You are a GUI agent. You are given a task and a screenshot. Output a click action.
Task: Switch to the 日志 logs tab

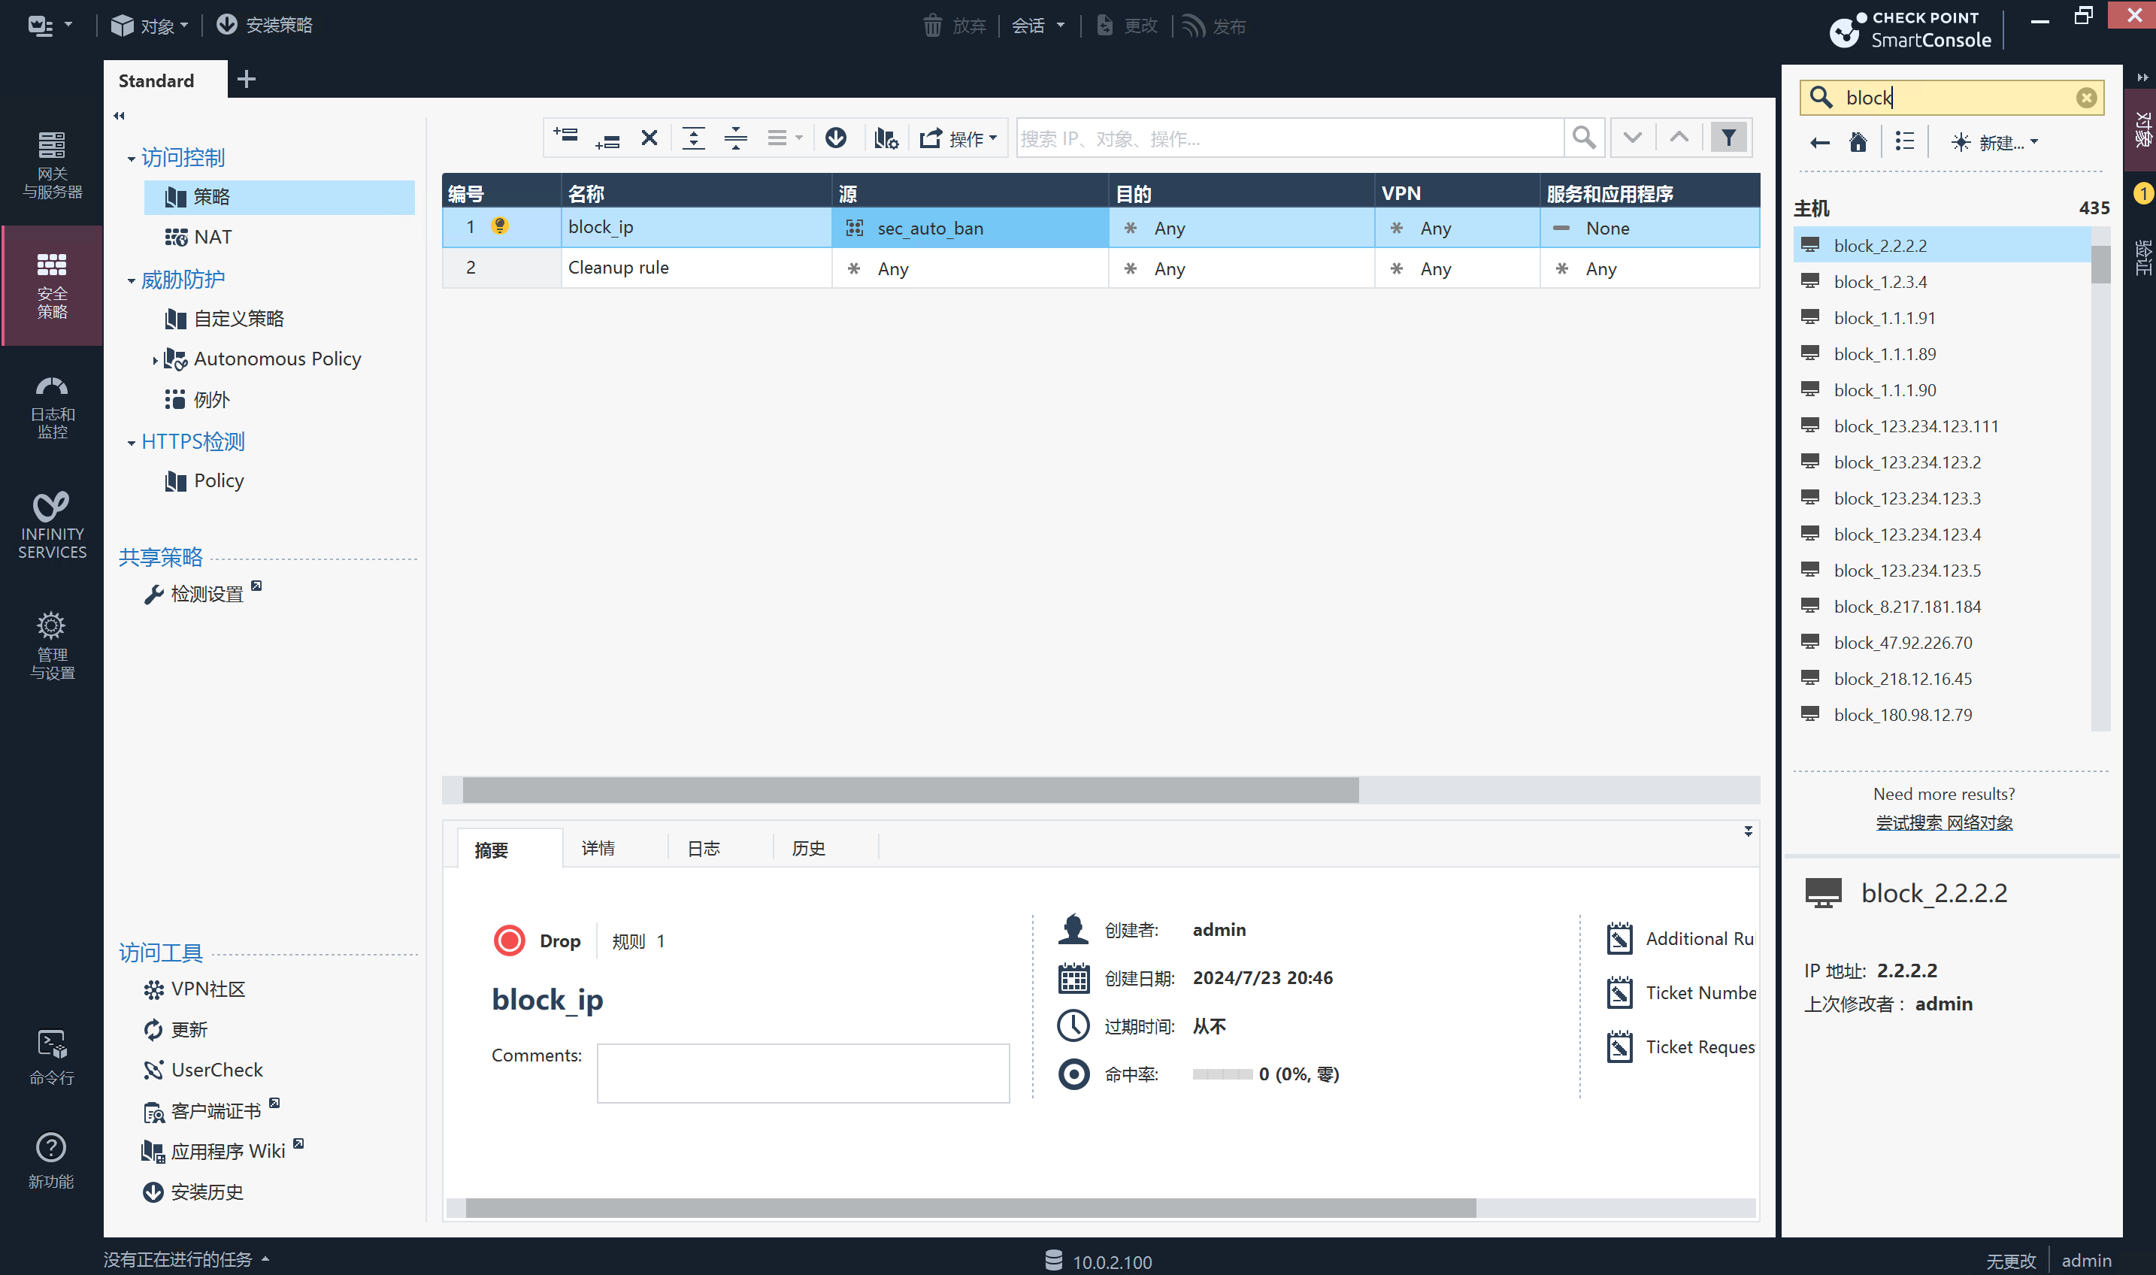click(704, 848)
